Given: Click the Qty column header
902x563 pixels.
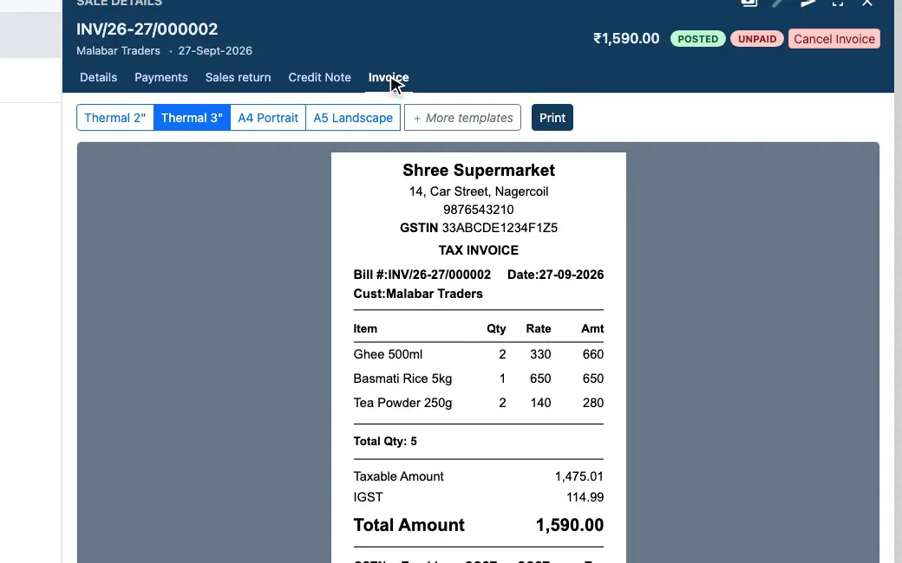Looking at the screenshot, I should click(496, 328).
